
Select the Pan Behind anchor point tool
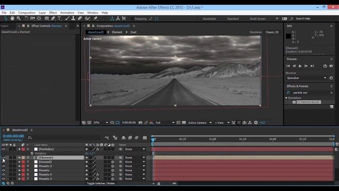(39, 19)
